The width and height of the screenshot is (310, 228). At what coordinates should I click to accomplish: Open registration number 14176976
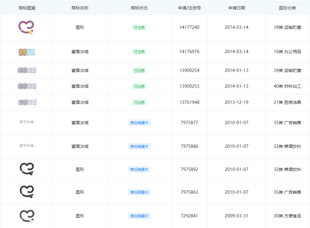pos(189,52)
